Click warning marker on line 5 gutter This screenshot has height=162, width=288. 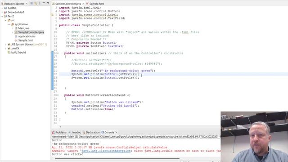click(52, 15)
